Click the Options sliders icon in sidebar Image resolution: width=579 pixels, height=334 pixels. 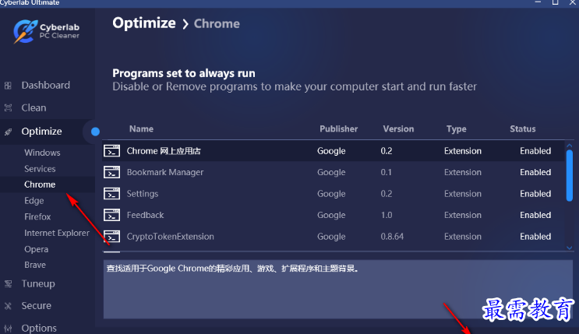click(x=8, y=328)
